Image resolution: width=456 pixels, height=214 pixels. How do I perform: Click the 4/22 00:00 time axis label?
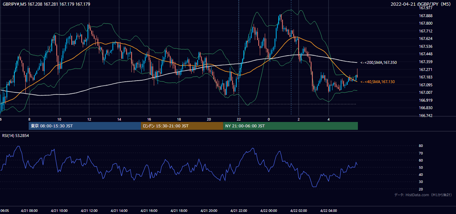(x=269, y=211)
